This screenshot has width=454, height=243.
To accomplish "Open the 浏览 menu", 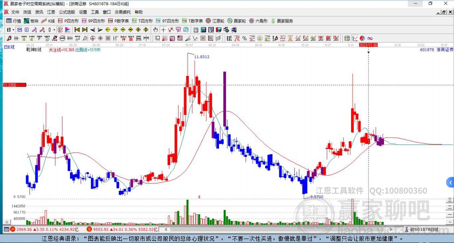I will [x=27, y=12].
